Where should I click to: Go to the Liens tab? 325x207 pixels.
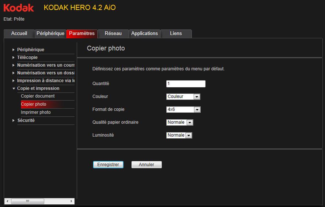(176, 34)
